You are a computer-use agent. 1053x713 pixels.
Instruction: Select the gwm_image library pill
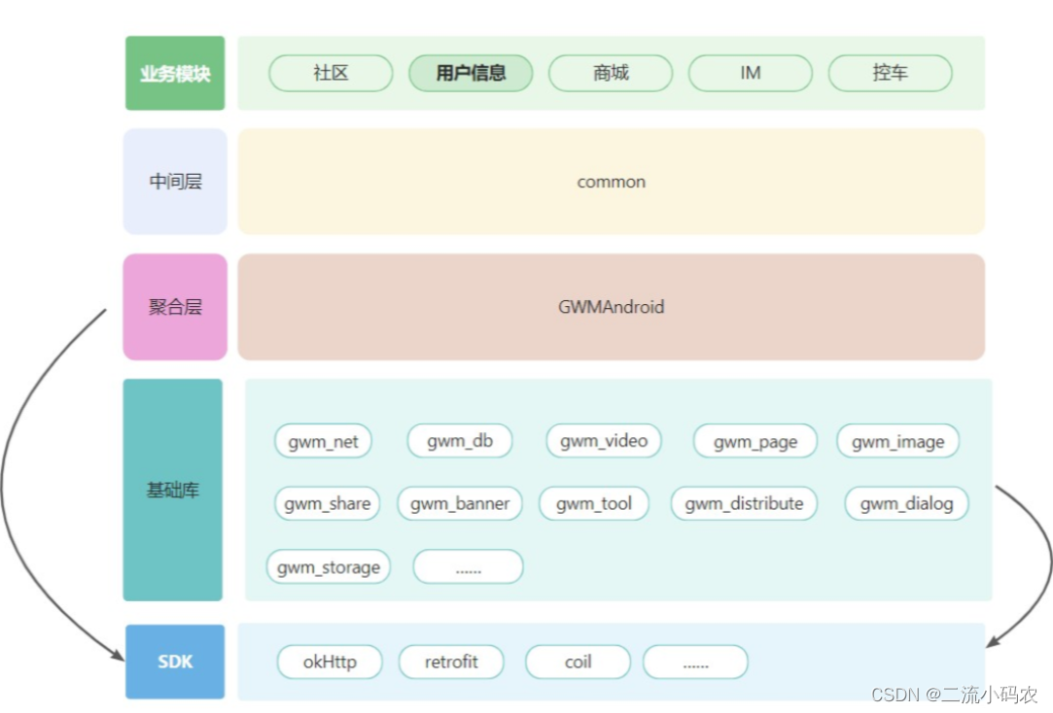[897, 441]
